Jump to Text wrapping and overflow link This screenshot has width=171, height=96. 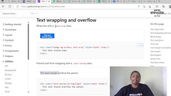pos(161,33)
